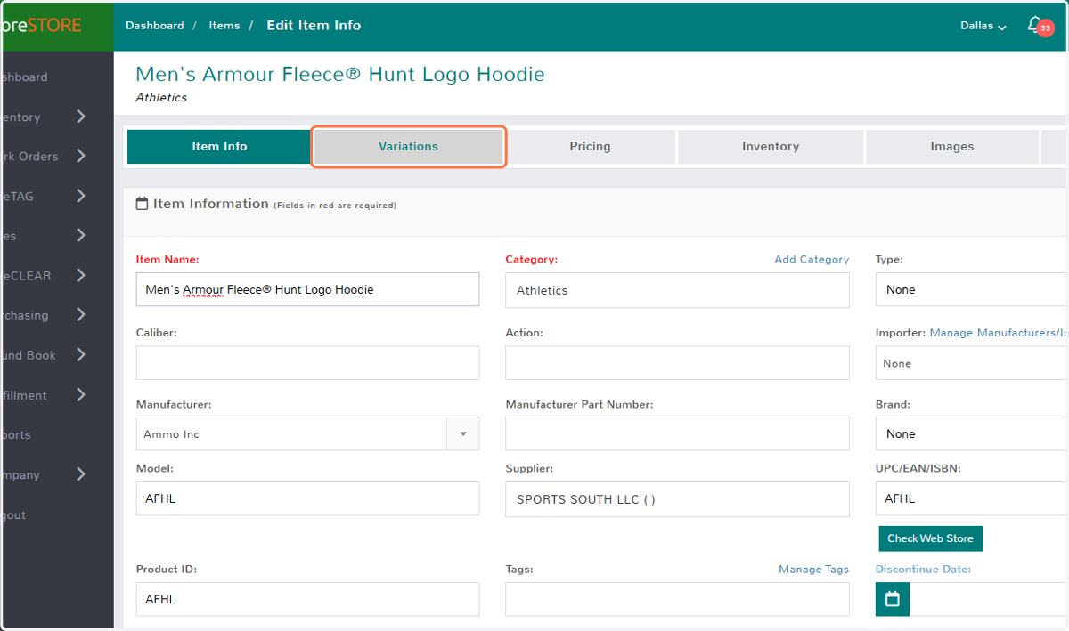This screenshot has width=1069, height=631.
Task: Click the Athletics subtitle under the title
Action: [161, 98]
